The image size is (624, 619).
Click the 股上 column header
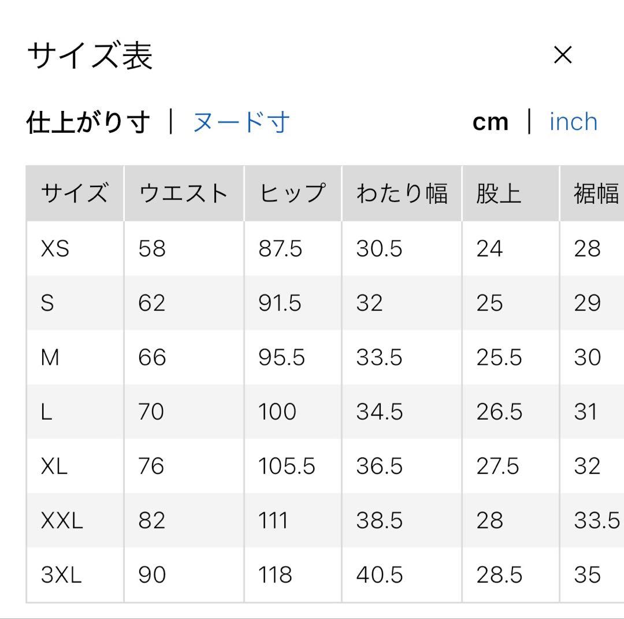coord(499,193)
